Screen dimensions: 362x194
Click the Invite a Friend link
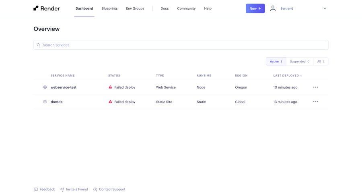point(76,189)
